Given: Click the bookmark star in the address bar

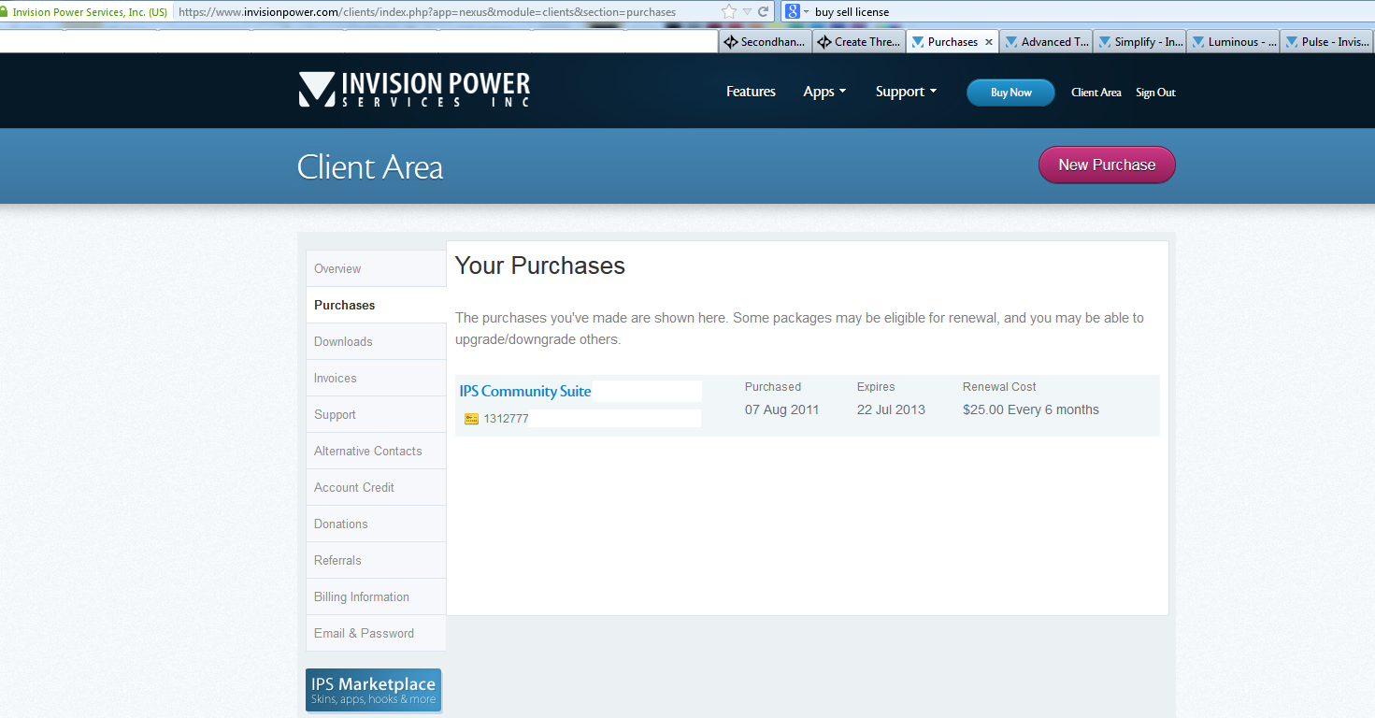Looking at the screenshot, I should pyautogui.click(x=729, y=12).
